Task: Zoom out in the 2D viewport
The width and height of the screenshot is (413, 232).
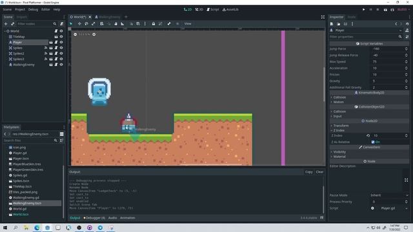Action: [75, 34]
